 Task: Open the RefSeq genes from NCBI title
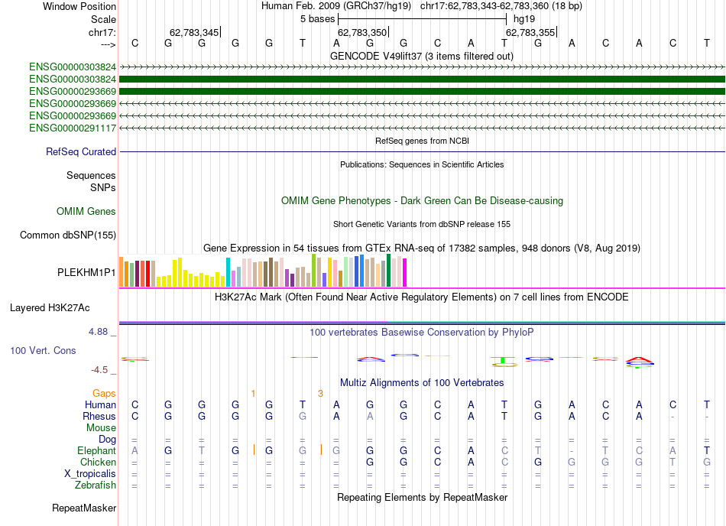[422, 141]
